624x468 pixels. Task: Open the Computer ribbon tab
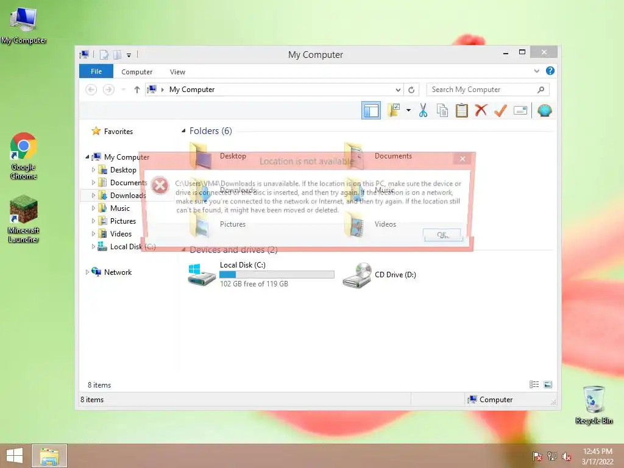pyautogui.click(x=136, y=72)
